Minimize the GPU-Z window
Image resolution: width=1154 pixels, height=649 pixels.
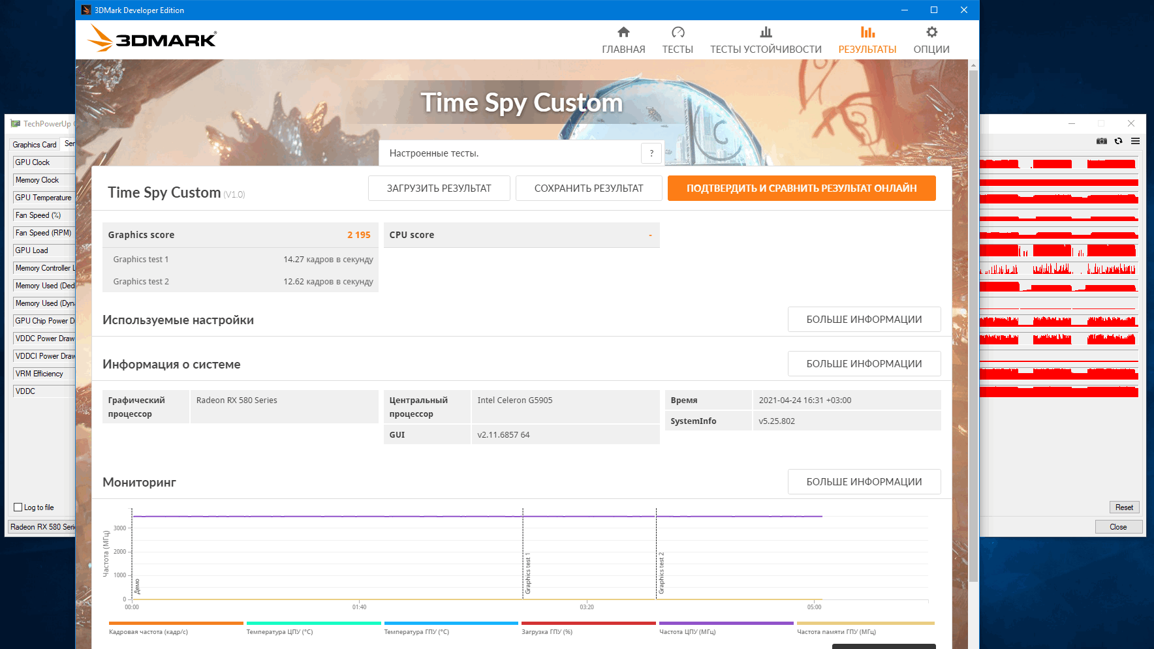pos(1071,123)
